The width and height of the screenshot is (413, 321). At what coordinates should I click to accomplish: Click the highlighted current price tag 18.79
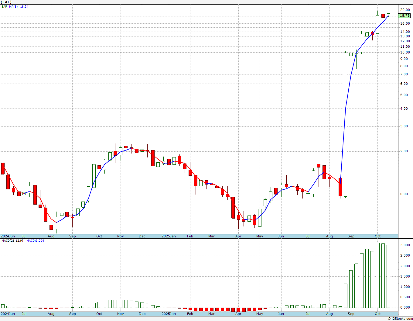[x=404, y=16]
